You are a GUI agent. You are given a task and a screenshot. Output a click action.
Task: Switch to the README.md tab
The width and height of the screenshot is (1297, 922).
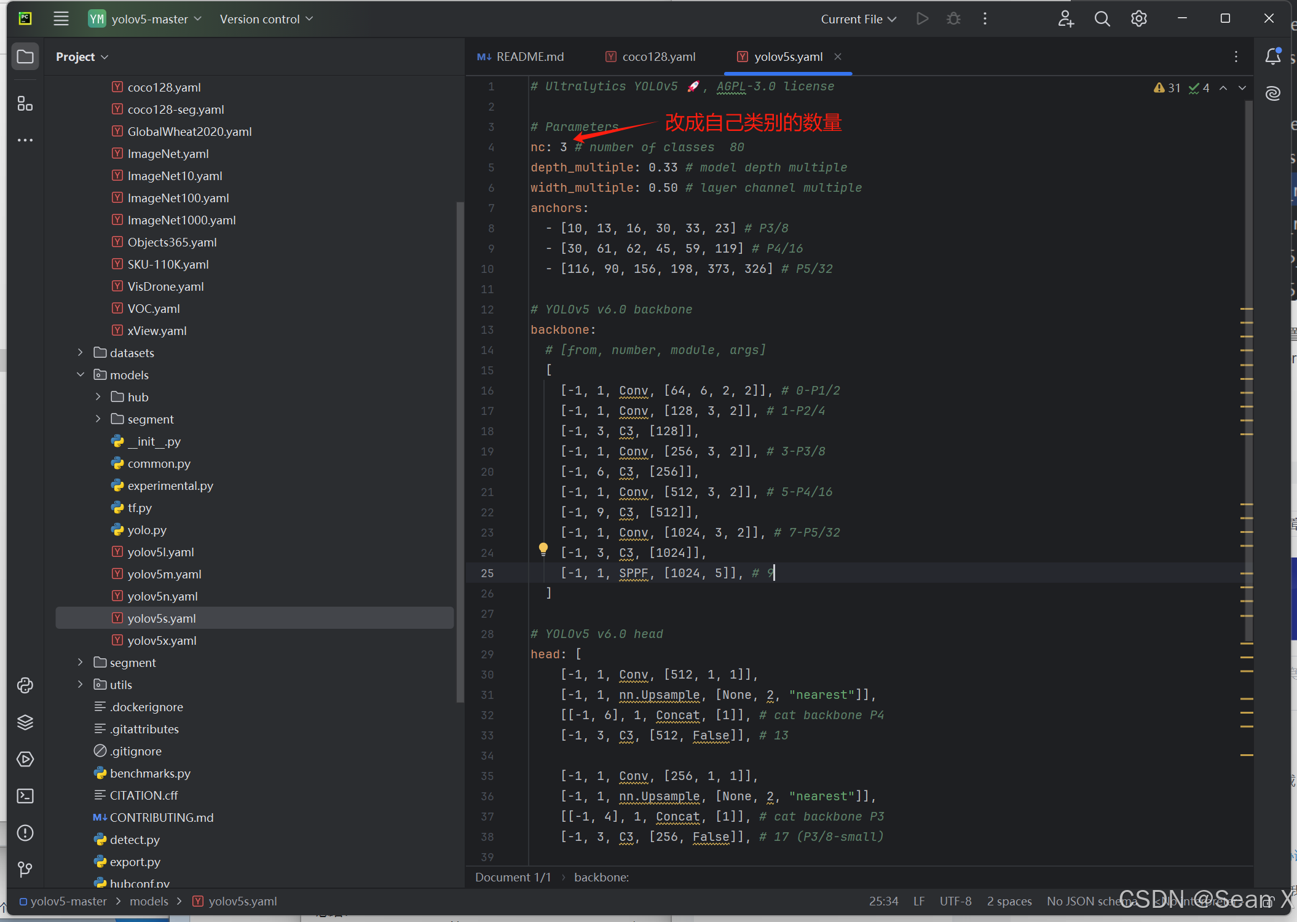520,57
